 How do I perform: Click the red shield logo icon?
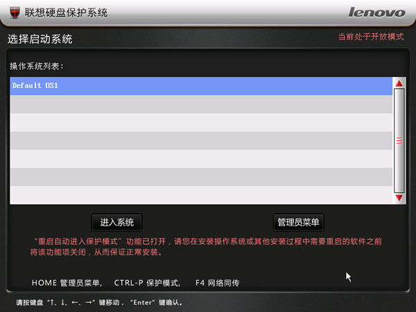(15, 12)
